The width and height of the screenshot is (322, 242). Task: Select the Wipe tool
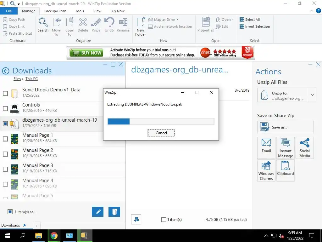tap(96, 25)
